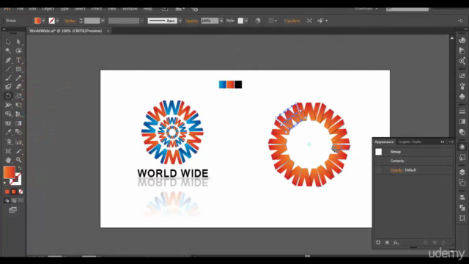Click the black color square on artboard

point(238,84)
